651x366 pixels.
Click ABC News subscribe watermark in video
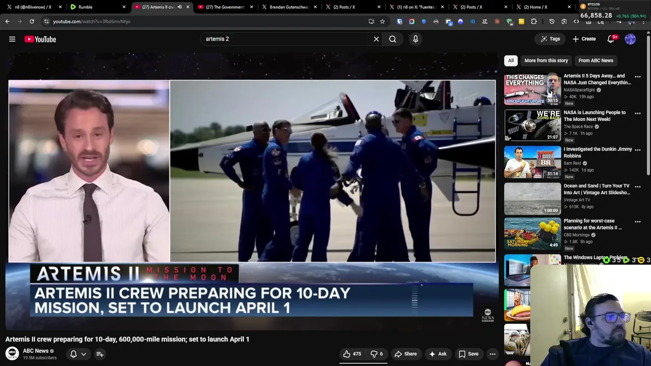click(487, 315)
